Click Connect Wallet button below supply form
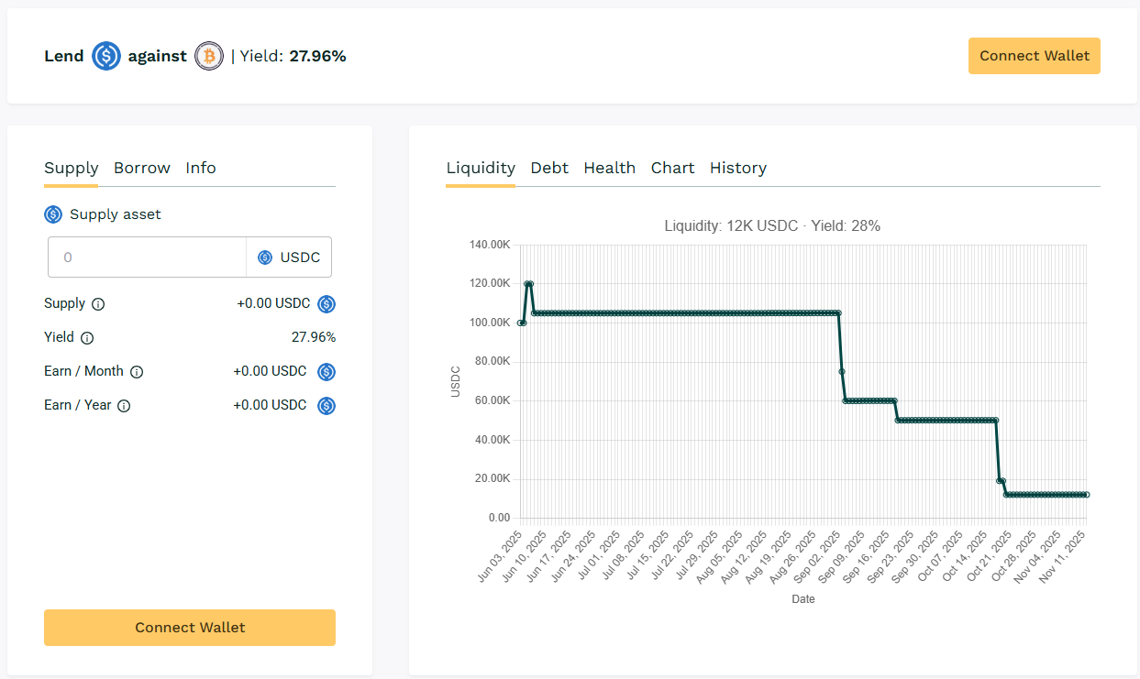Image resolution: width=1140 pixels, height=679 pixels. click(190, 628)
